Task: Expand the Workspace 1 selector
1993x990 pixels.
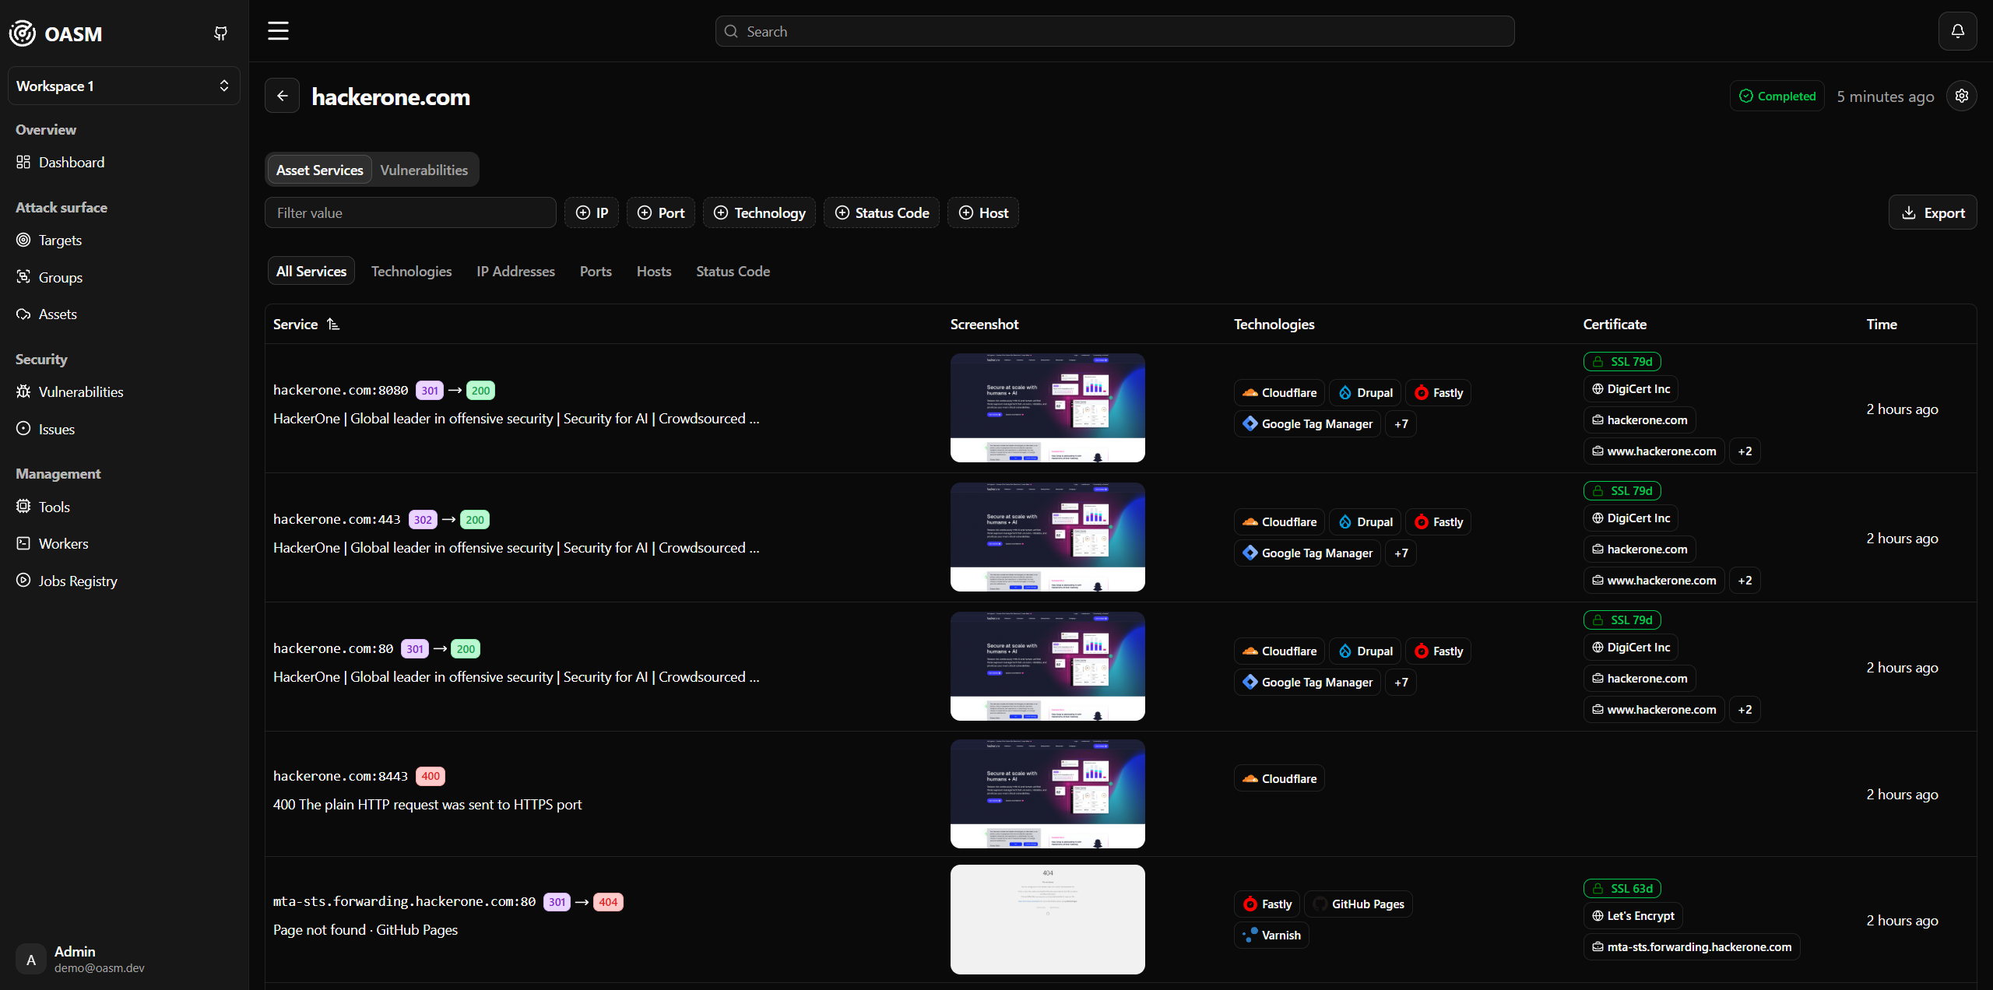Action: coord(124,86)
